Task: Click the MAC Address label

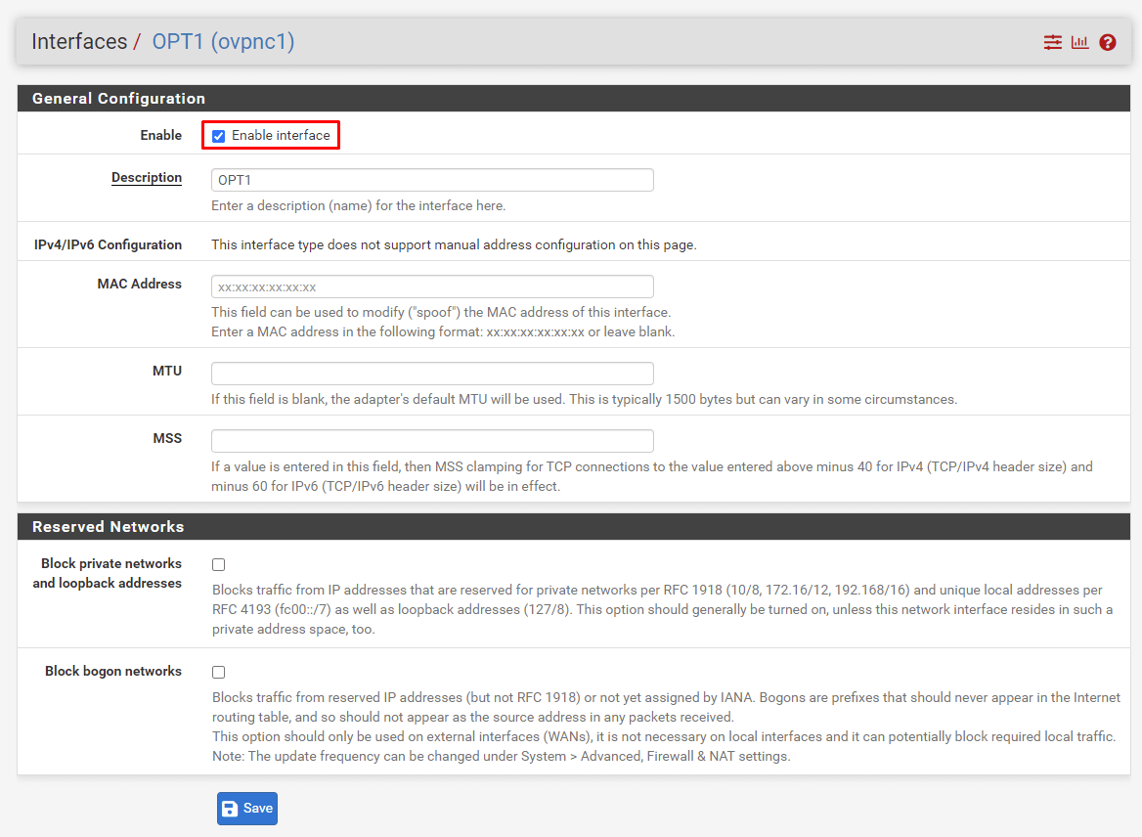Action: (140, 285)
